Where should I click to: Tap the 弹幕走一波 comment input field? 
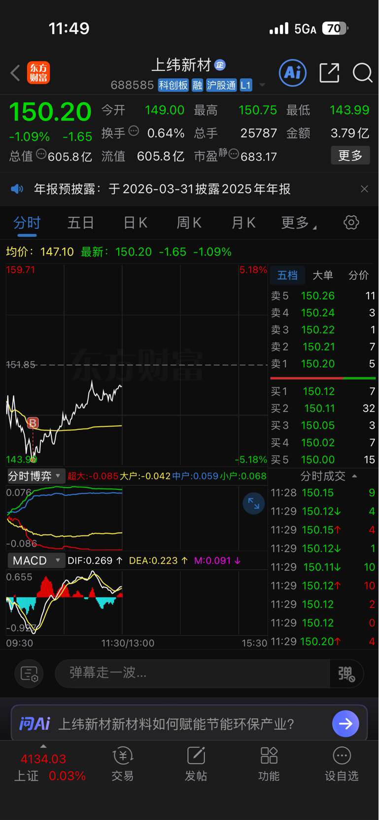click(192, 673)
